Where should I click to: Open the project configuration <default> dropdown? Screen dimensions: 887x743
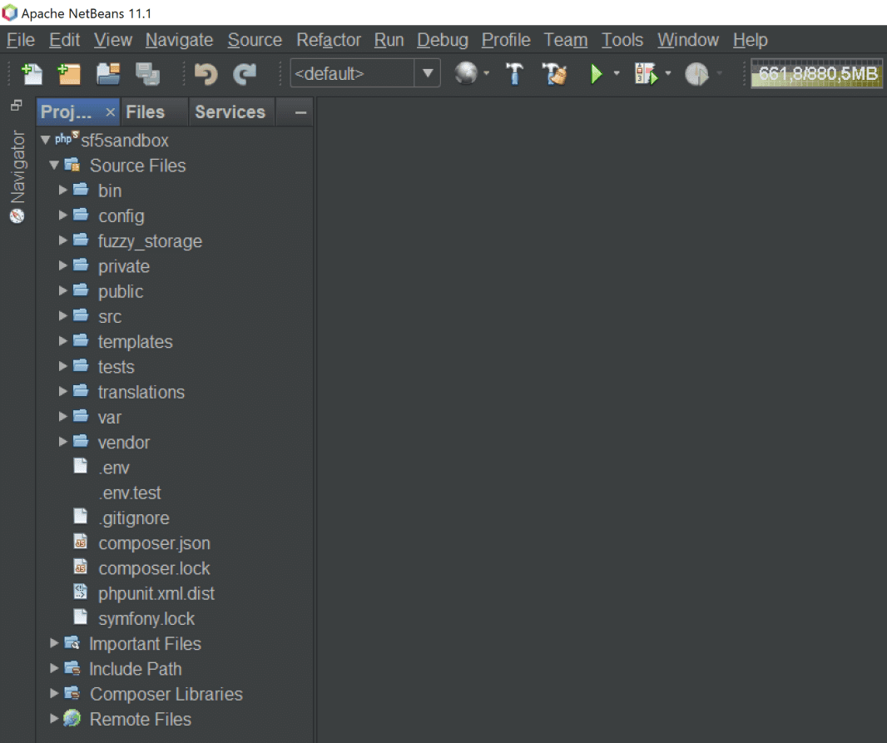pos(428,73)
